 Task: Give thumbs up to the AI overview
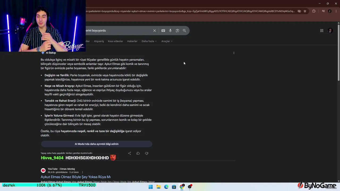tap(138, 153)
